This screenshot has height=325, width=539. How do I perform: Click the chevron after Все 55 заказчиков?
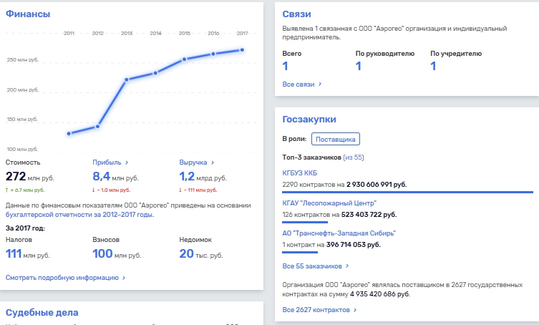[x=347, y=266]
